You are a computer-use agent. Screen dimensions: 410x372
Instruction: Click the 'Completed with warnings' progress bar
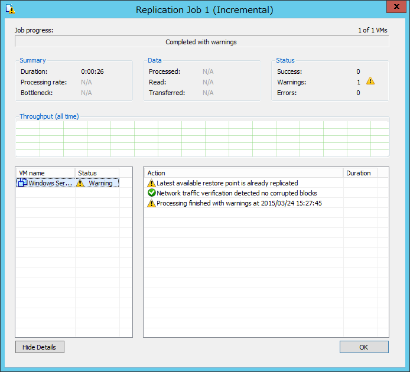tap(202, 42)
